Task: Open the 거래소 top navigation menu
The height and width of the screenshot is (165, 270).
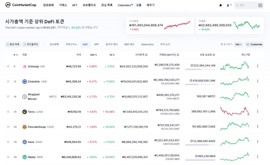Action: (x=63, y=5)
